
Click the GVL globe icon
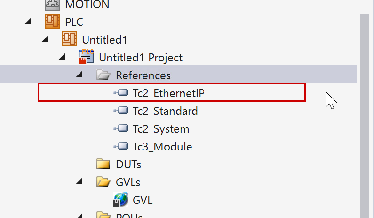point(120,200)
